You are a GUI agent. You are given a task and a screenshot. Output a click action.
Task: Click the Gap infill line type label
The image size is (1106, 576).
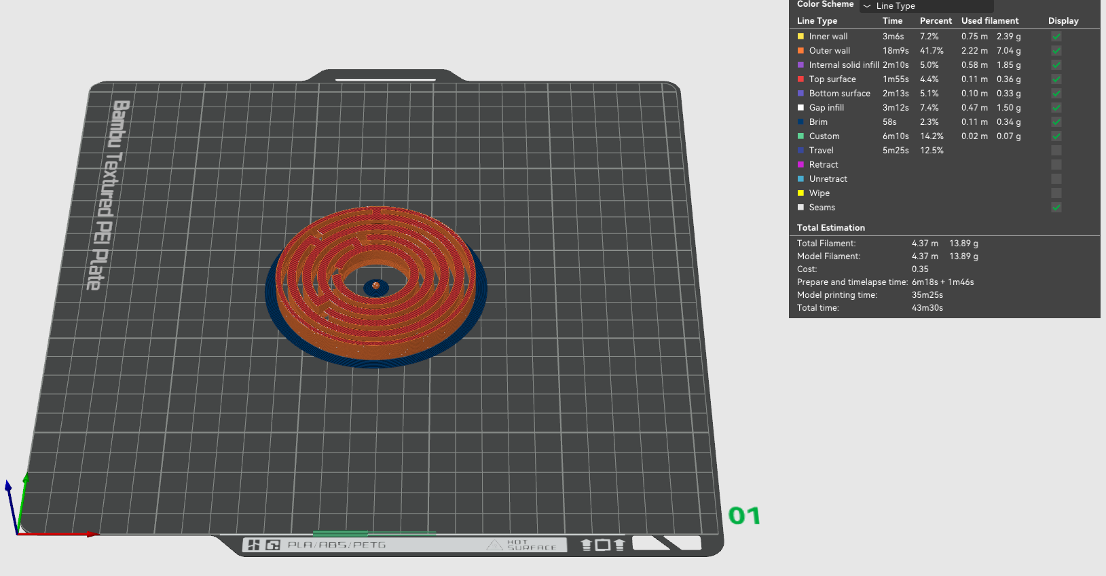pyautogui.click(x=826, y=108)
